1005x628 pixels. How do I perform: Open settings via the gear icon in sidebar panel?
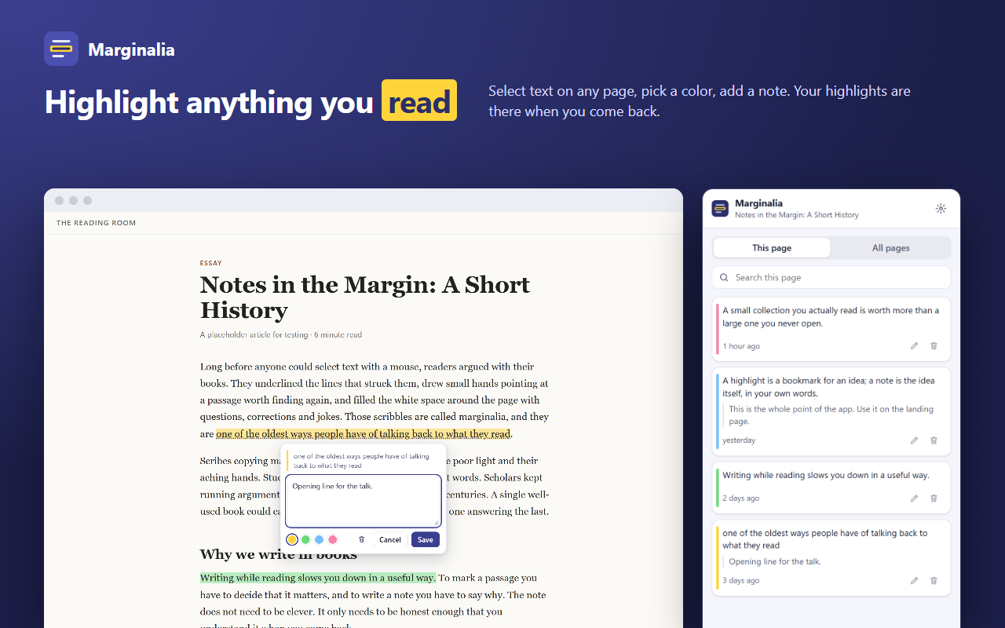point(941,208)
